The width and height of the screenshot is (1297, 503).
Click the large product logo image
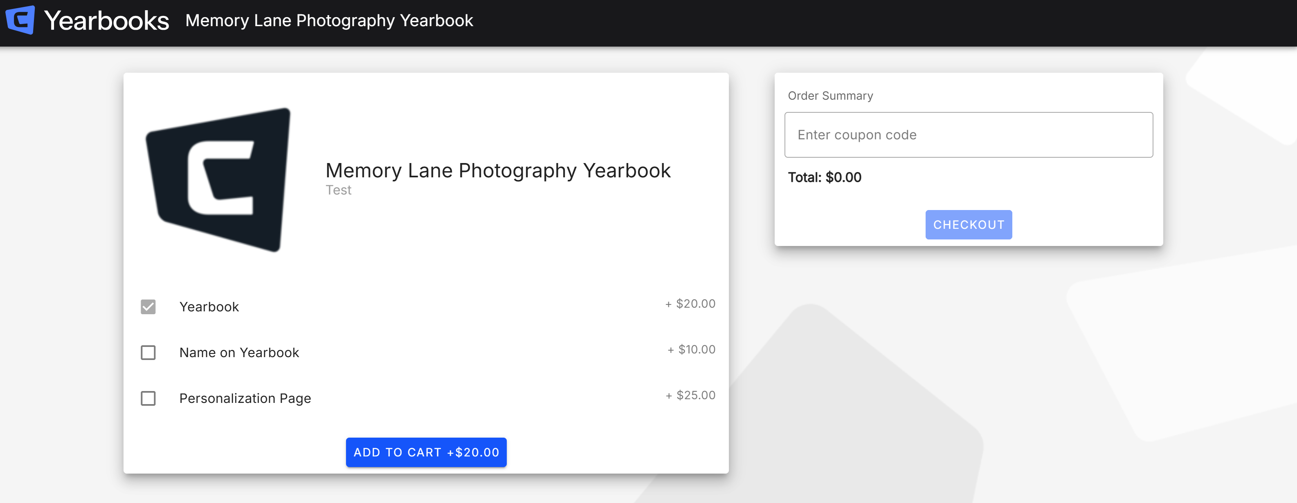(x=218, y=179)
